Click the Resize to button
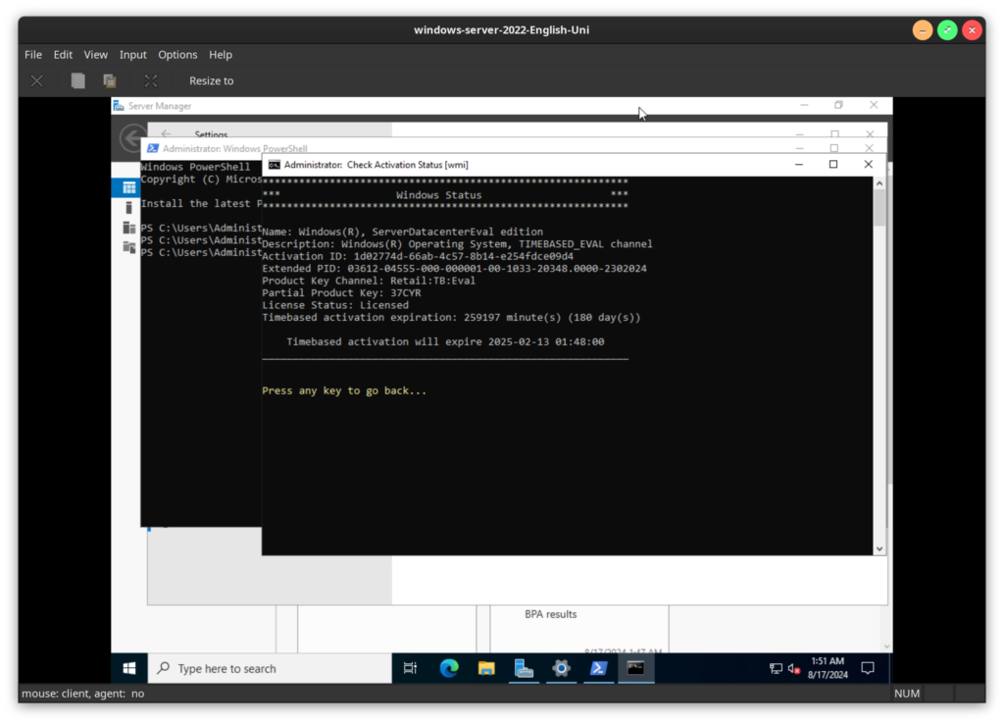This screenshot has height=723, width=1004. pyautogui.click(x=211, y=81)
